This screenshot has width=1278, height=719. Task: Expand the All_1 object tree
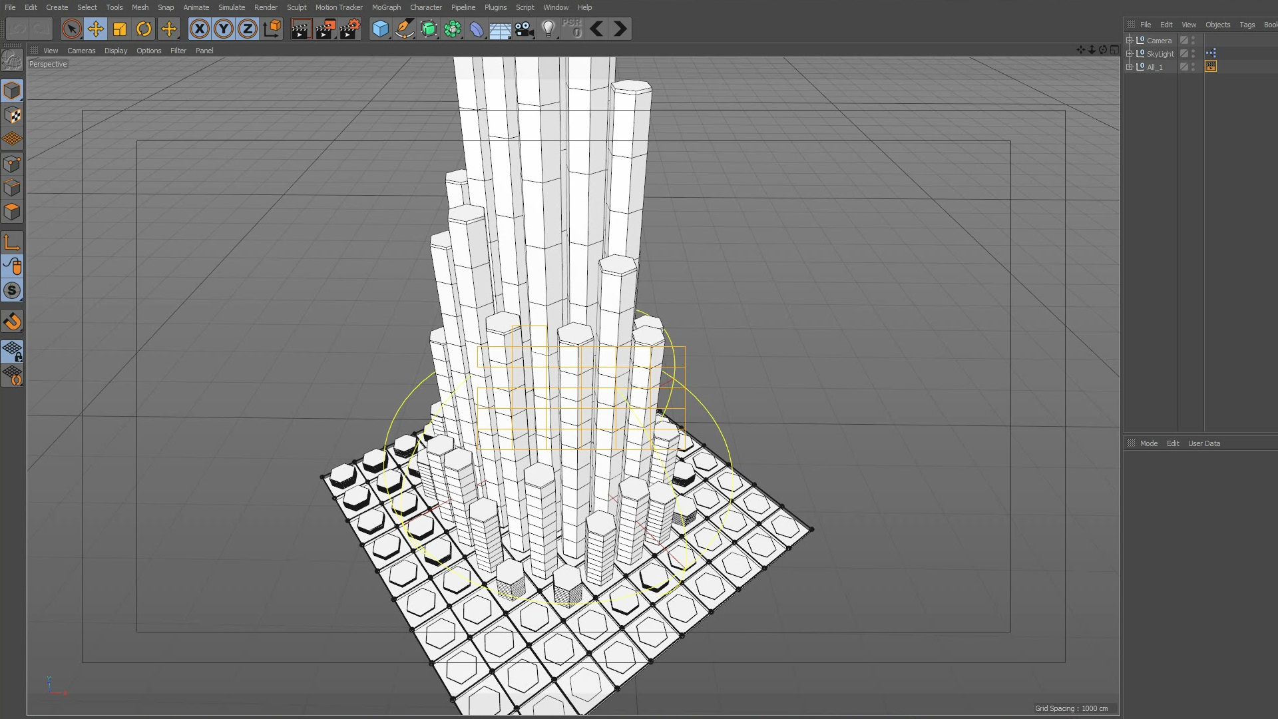pyautogui.click(x=1130, y=67)
